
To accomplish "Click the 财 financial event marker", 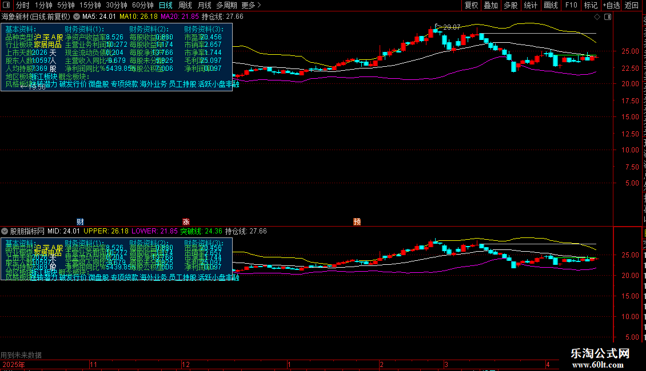I will 81,221.
